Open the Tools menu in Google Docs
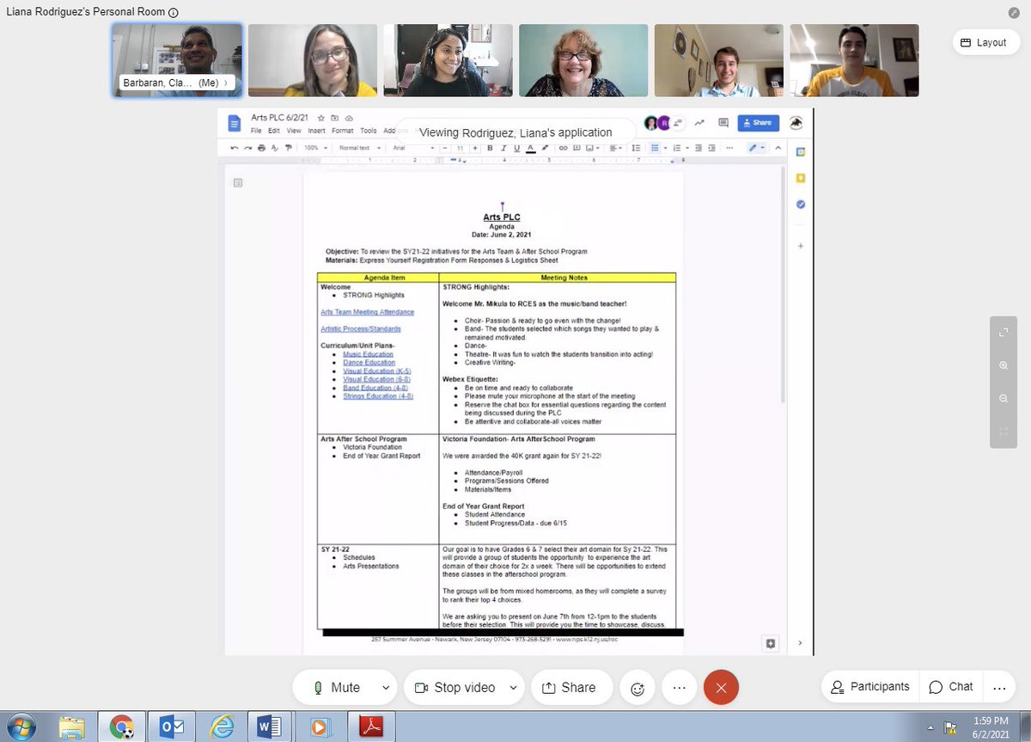1031x742 pixels. [x=369, y=131]
